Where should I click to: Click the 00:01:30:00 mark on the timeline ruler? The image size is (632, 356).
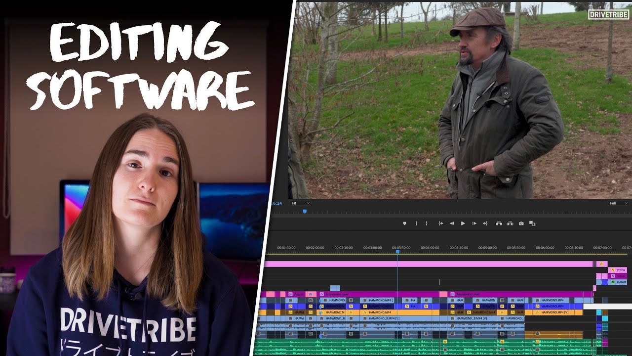point(286,248)
